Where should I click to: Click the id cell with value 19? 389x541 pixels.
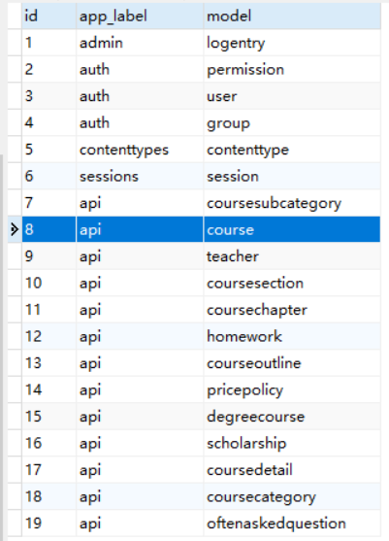49,524
